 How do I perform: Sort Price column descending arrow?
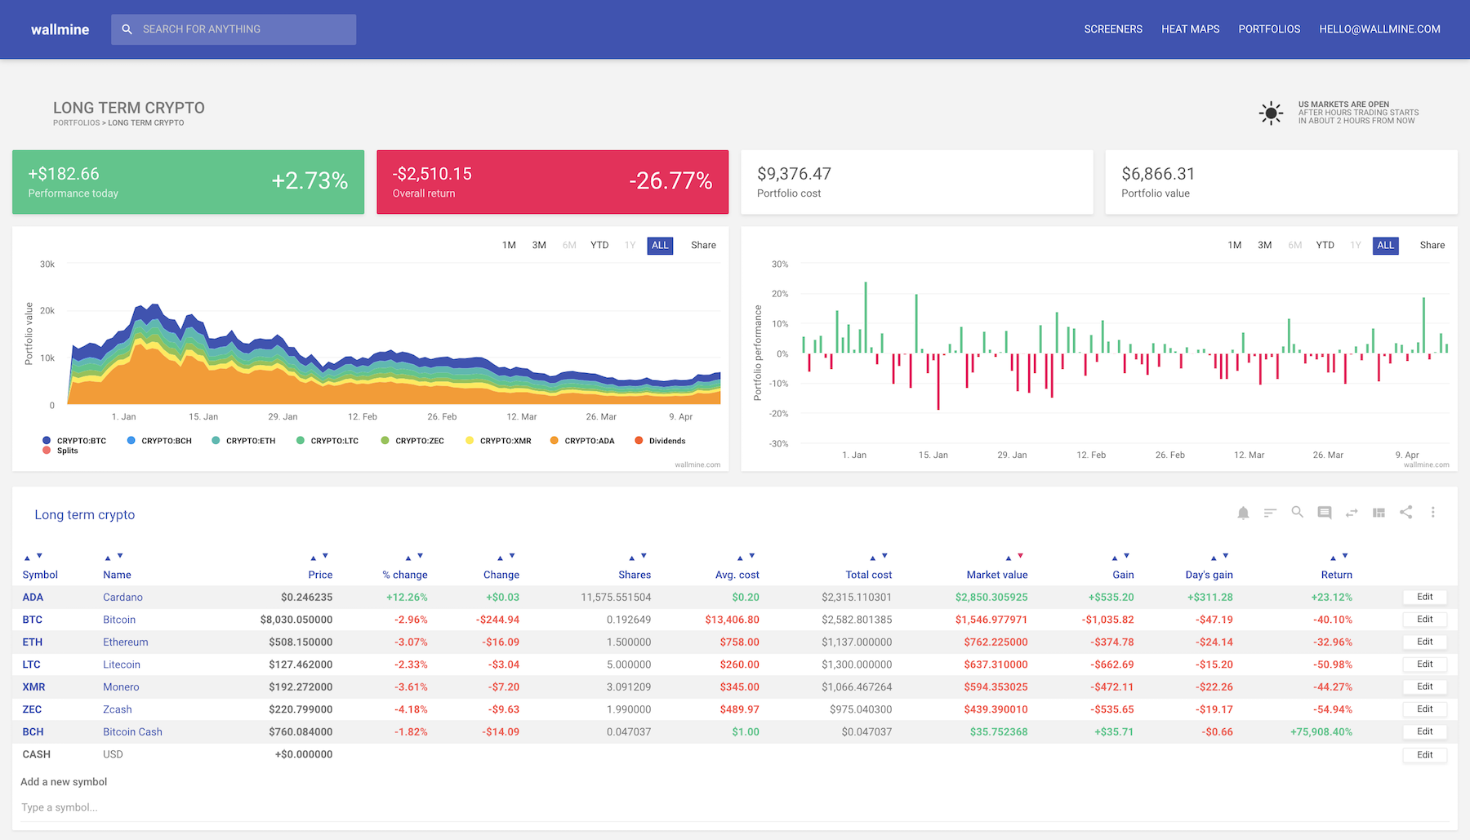pyautogui.click(x=325, y=556)
